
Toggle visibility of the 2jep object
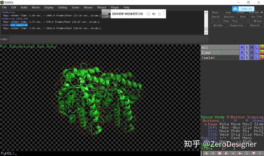point(220,53)
